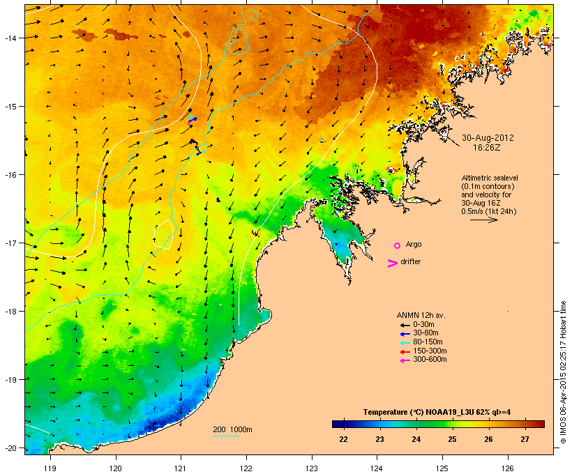Click the dark blue end of the colorbar

coord(338,424)
